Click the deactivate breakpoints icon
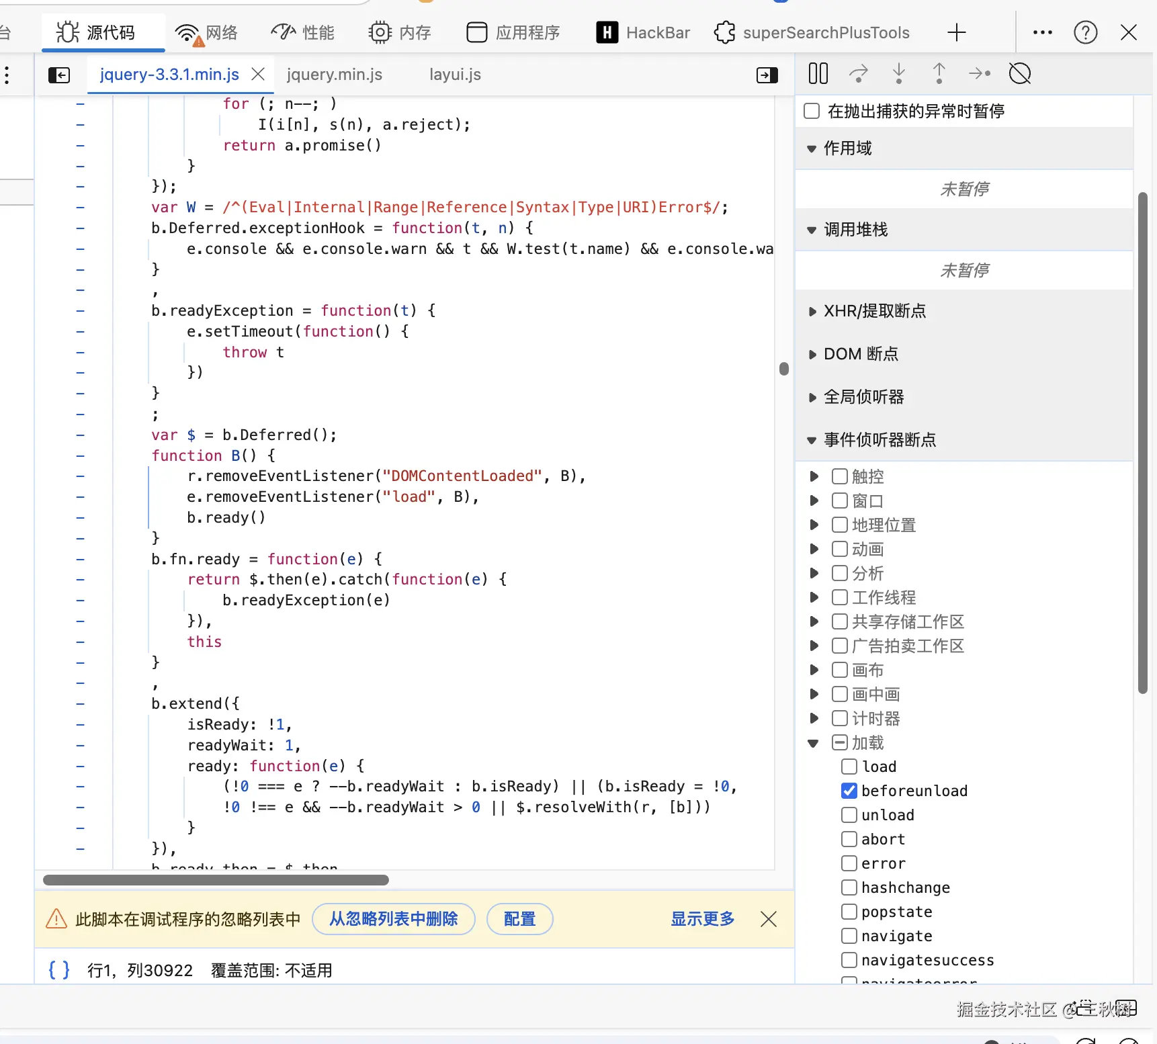The width and height of the screenshot is (1157, 1044). [x=1019, y=73]
